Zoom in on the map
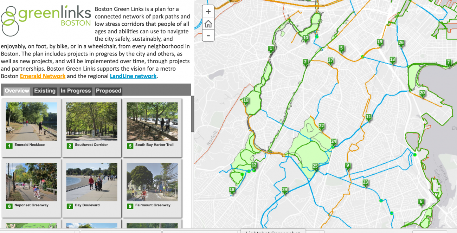 pos(208,12)
